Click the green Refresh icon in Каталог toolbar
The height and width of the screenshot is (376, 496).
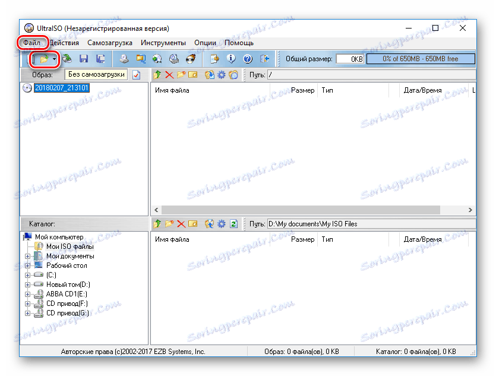click(x=233, y=224)
